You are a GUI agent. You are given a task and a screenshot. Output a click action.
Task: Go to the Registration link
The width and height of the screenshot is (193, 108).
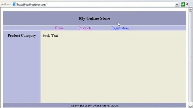coord(120,28)
